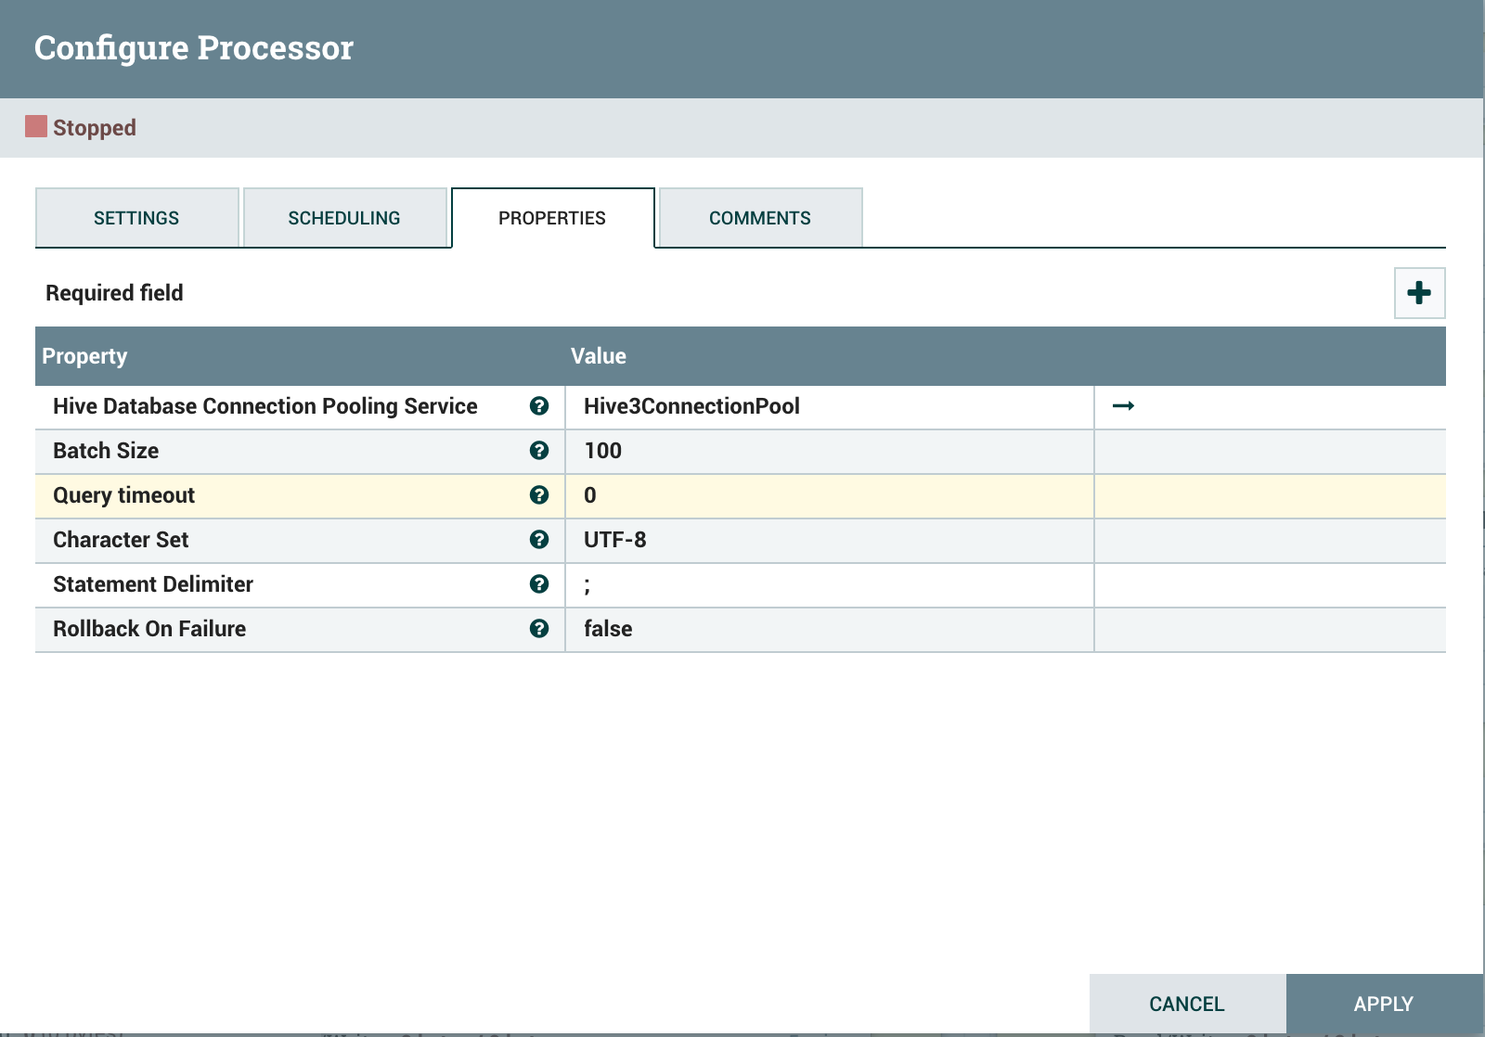View help for Rollback On Failure property
1485x1037 pixels.
click(x=538, y=628)
